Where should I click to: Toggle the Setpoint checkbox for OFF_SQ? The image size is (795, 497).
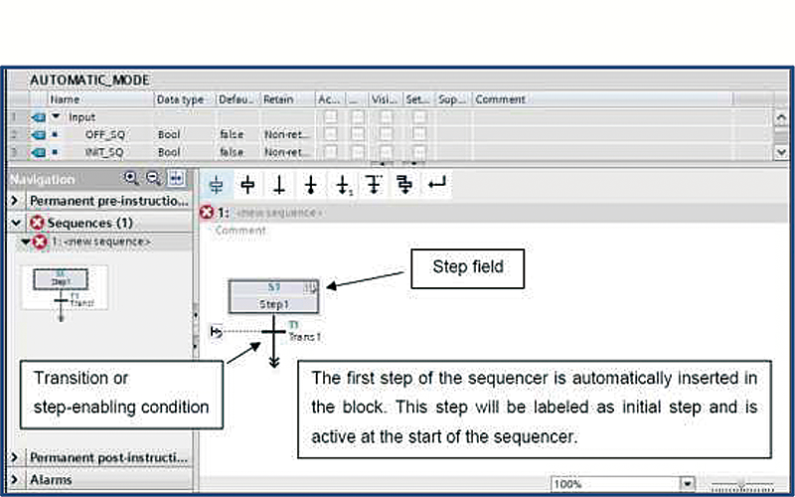(x=419, y=134)
